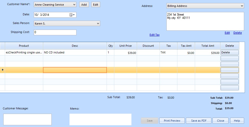Open the date picker calendar icon
This screenshot has width=249, height=127.
[x=72, y=15]
